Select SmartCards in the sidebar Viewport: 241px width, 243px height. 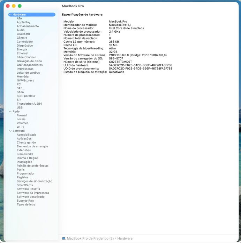click(x=25, y=185)
